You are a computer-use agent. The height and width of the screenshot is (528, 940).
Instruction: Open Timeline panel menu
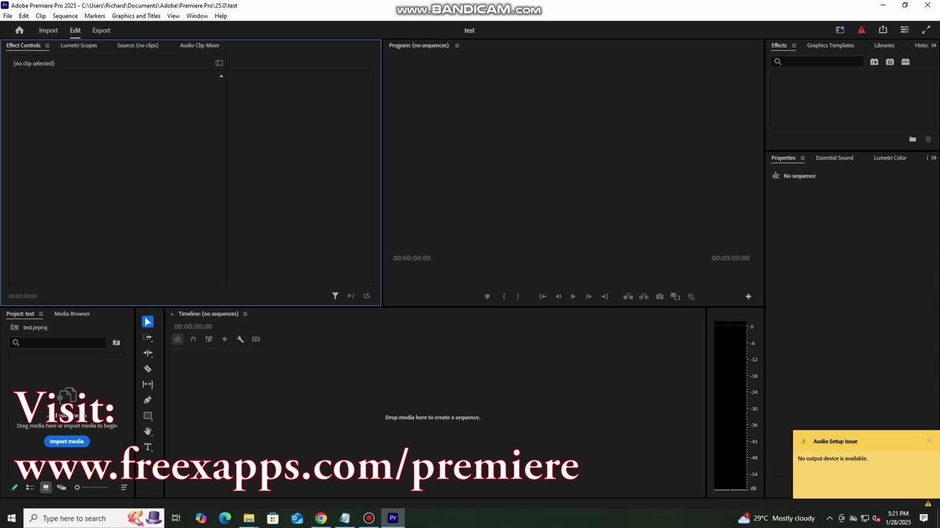click(x=245, y=314)
